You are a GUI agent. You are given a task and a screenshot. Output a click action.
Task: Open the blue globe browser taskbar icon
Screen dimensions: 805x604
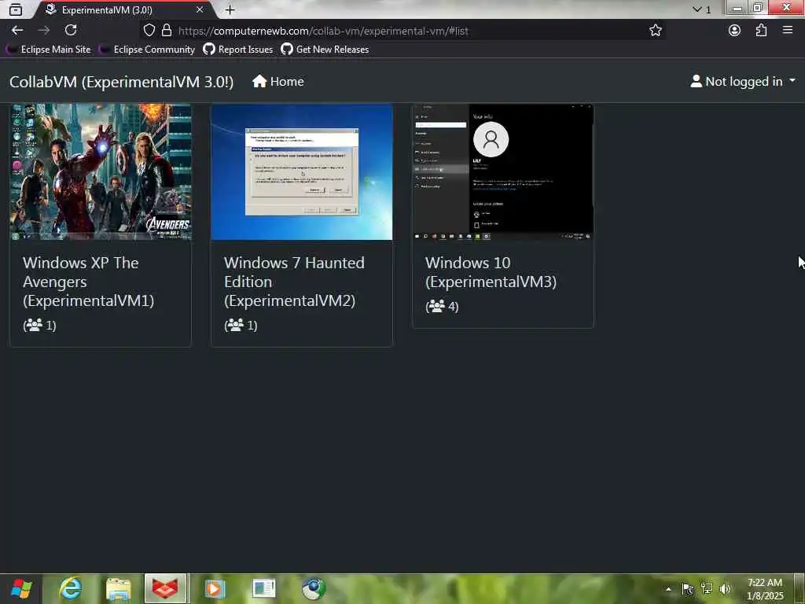313,588
